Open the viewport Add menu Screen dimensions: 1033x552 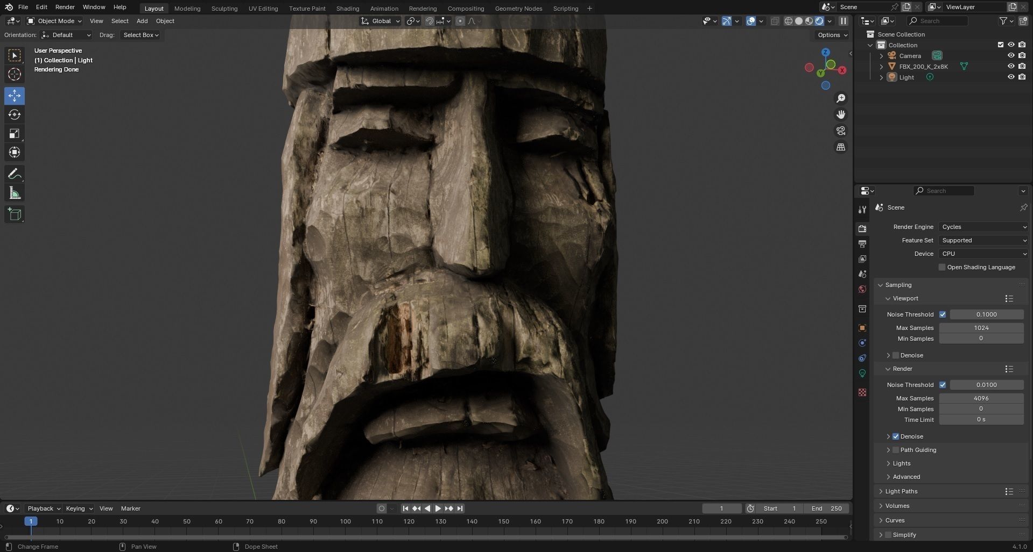142,21
